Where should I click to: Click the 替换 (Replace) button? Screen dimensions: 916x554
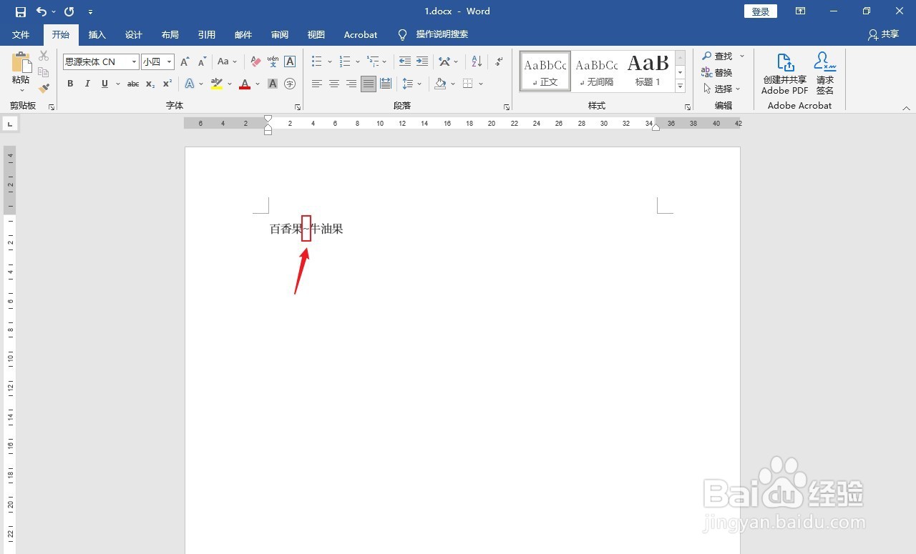(717, 72)
